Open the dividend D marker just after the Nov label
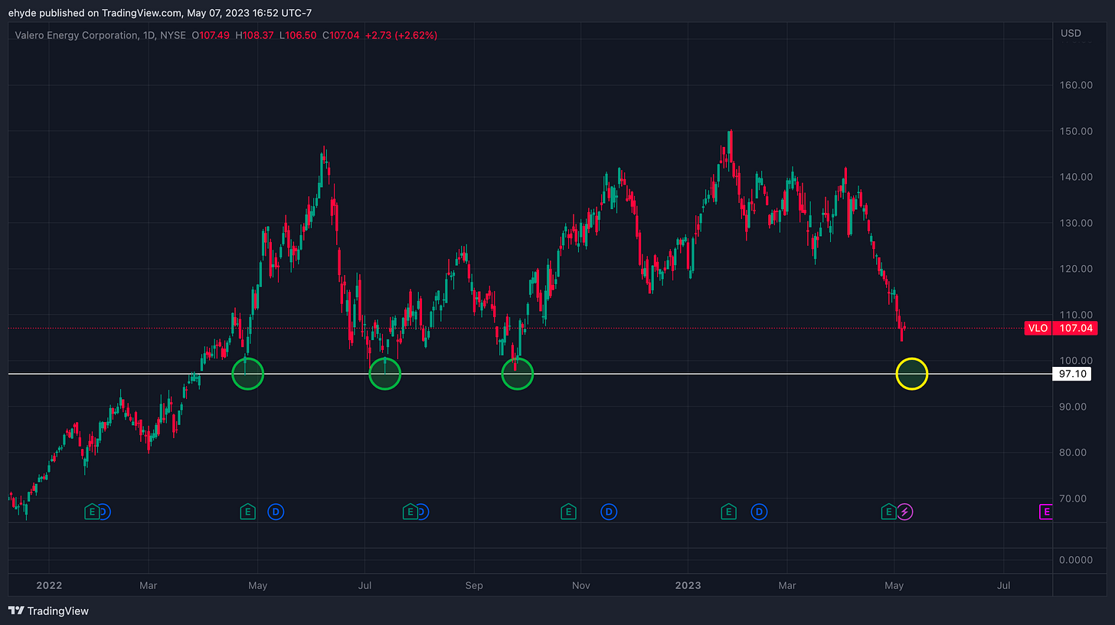The width and height of the screenshot is (1115, 625). tap(609, 512)
